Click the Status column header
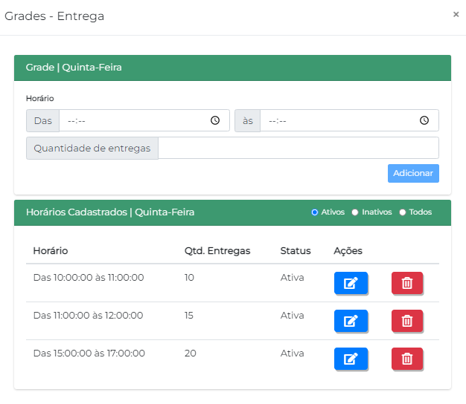This screenshot has height=404, width=466. coord(296,251)
